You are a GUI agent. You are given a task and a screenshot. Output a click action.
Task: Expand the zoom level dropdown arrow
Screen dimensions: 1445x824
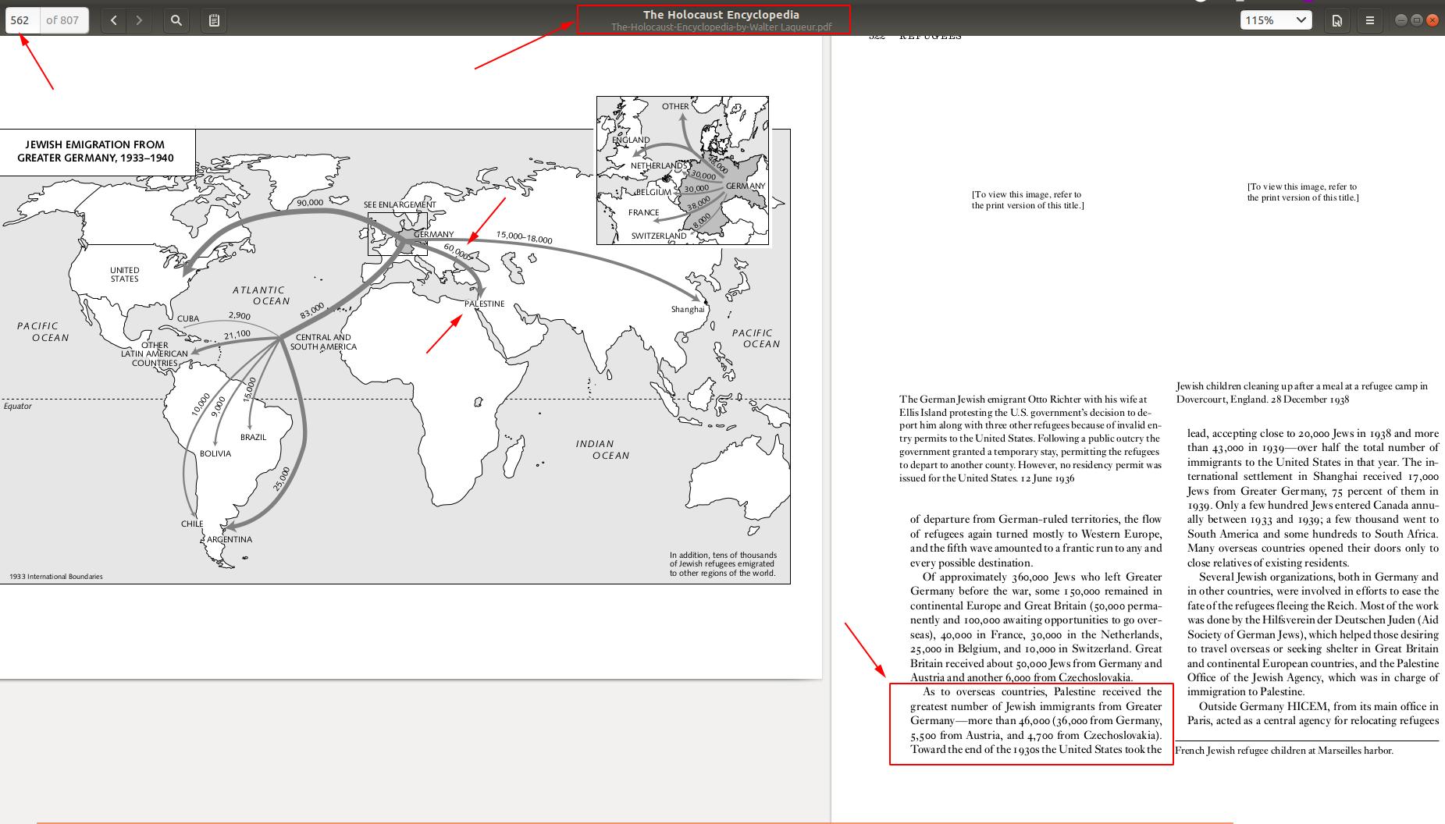pyautogui.click(x=1301, y=20)
